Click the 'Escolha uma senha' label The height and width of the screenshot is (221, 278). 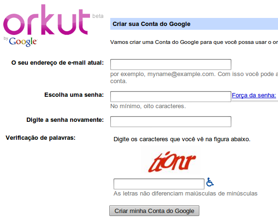pyautogui.click(x=74, y=95)
